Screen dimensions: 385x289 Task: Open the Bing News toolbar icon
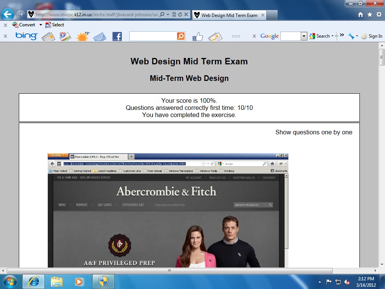click(48, 37)
